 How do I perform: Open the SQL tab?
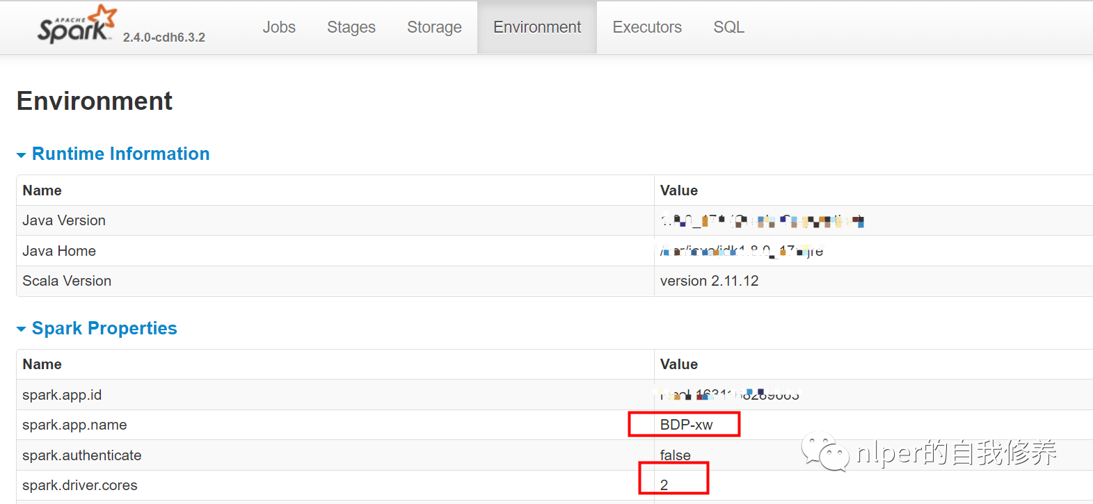pos(728,27)
